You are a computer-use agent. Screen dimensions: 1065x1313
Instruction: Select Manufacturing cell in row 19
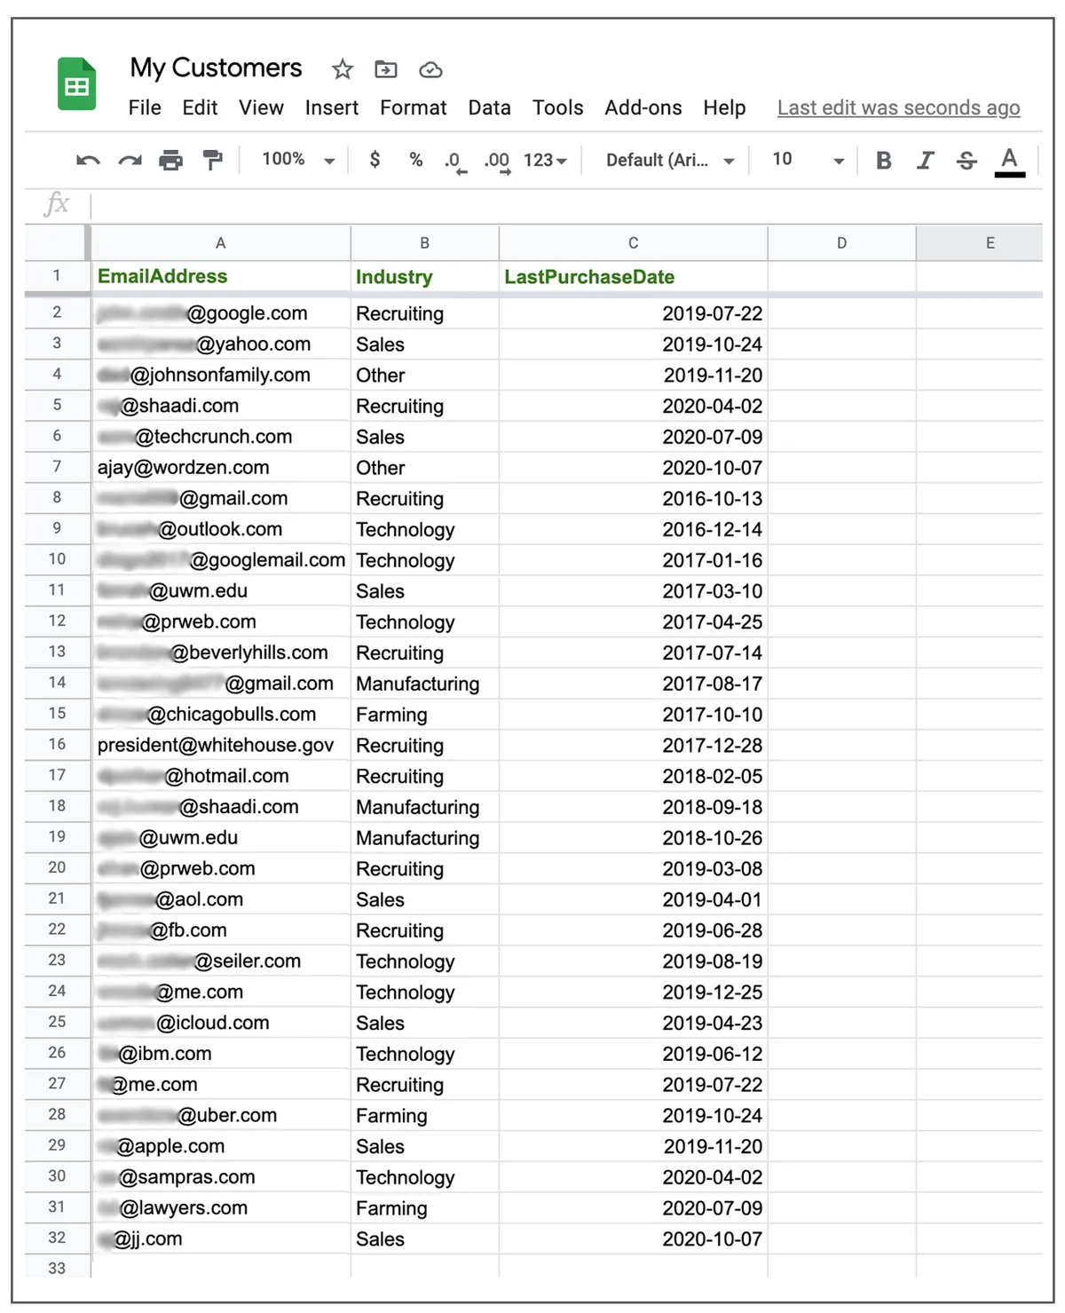tap(424, 838)
